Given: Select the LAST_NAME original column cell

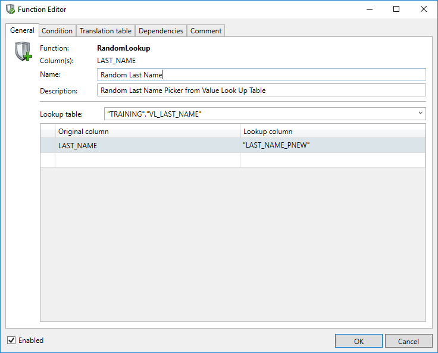Looking at the screenshot, I should pyautogui.click(x=147, y=145).
